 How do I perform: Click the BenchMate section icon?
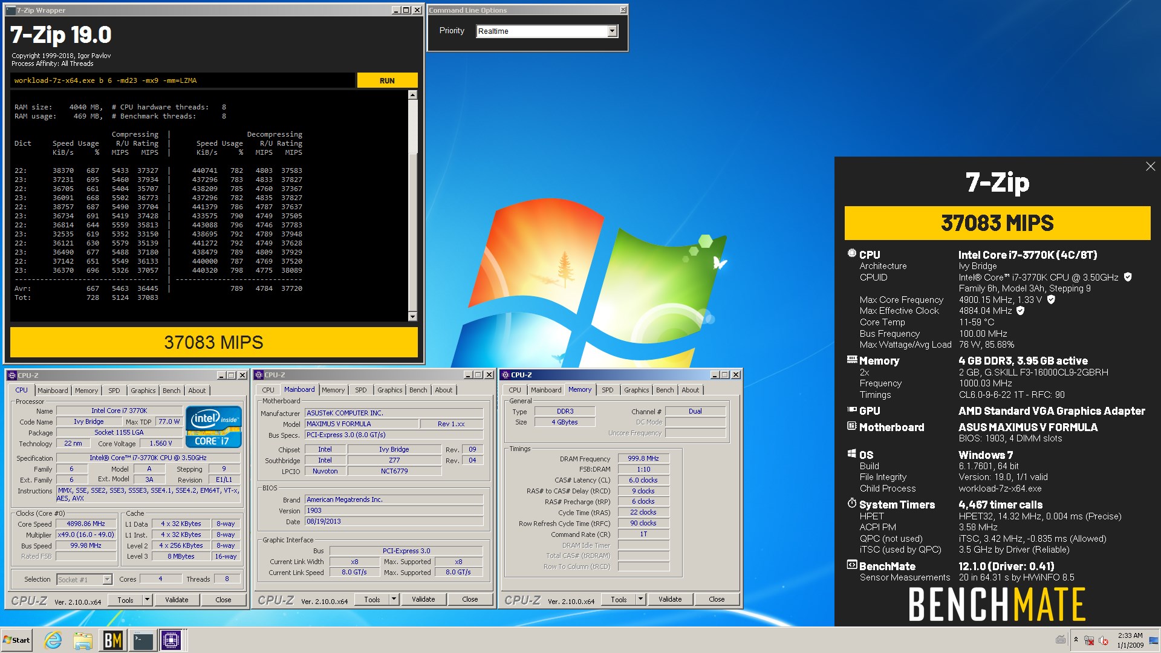(851, 565)
